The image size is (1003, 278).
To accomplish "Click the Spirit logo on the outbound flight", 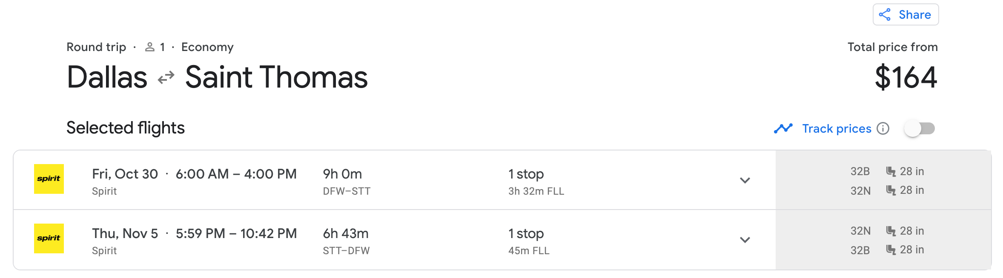I will point(49,179).
